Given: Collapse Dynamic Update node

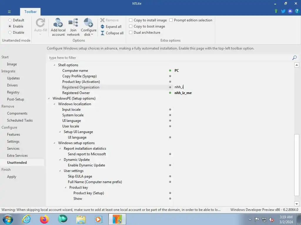Looking at the screenshot, I should pos(60,160).
